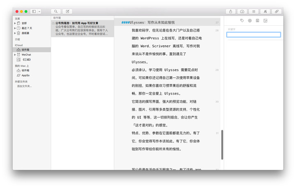Screen dimensions: 296x188
Task: Minimize the window with the yellow button
Action: pos(21,11)
